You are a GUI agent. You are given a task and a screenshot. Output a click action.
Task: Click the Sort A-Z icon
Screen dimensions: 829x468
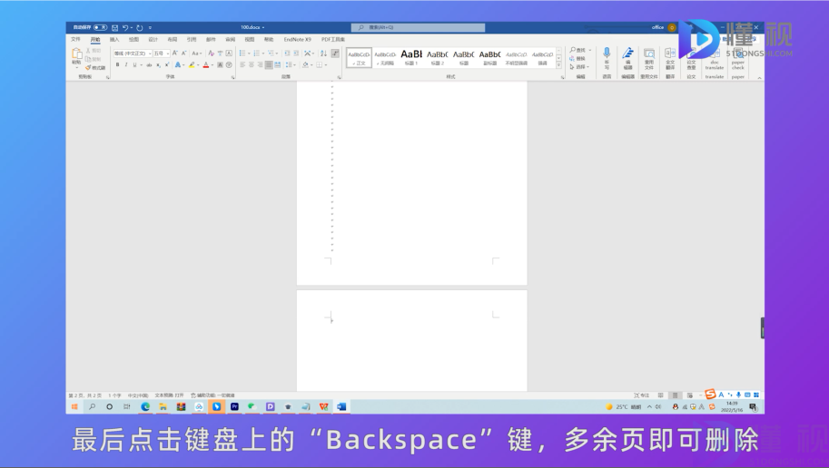coord(323,54)
